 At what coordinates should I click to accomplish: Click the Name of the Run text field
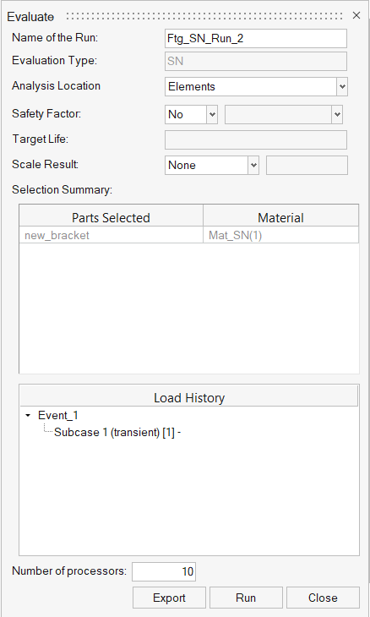[x=256, y=39]
